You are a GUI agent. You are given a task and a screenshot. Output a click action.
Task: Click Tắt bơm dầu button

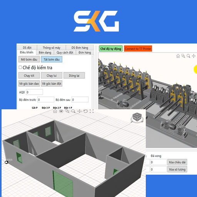[x=52, y=59]
